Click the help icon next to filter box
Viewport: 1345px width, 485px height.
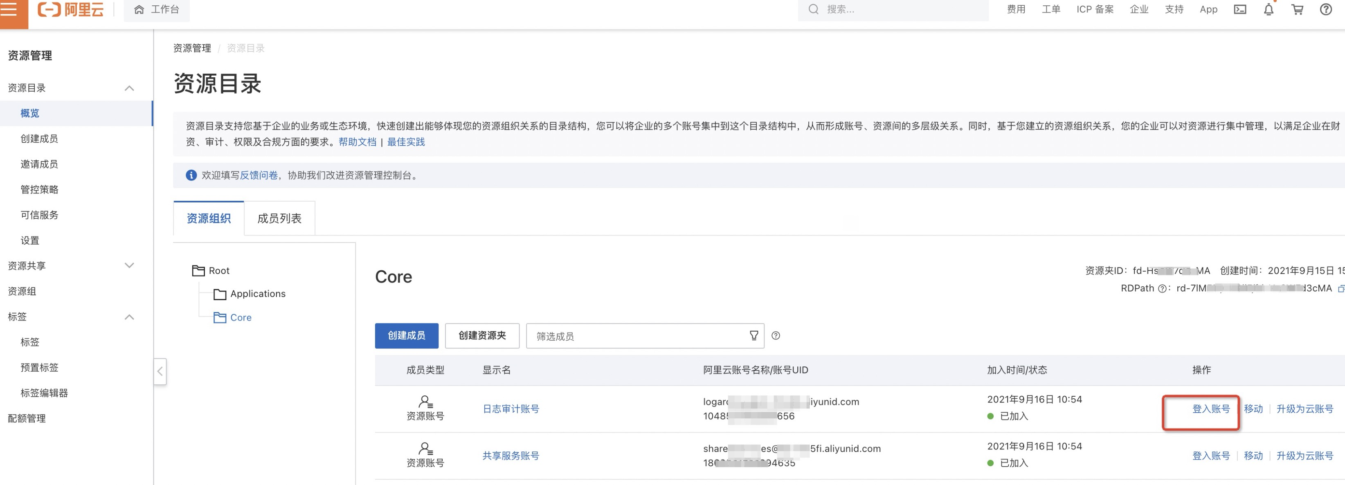coord(775,336)
